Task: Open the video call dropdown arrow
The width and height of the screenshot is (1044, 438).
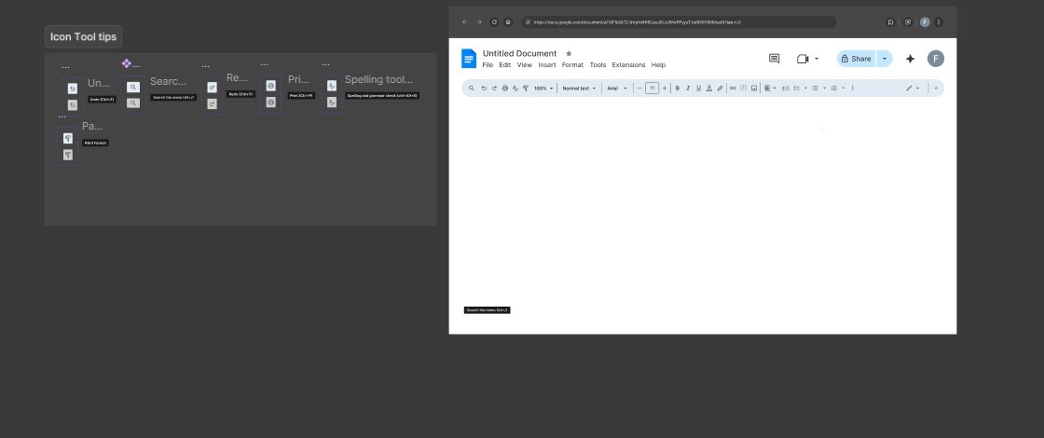Action: tap(817, 59)
